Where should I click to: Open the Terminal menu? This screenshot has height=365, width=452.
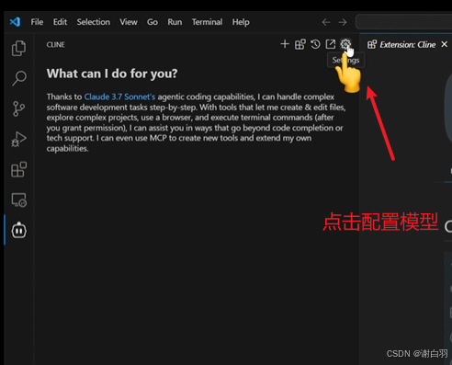(x=208, y=22)
